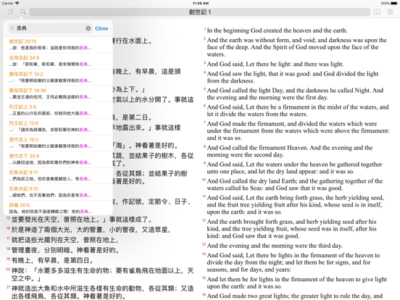Open search result 詩篇 30:5
Viewport: 400px width, 300px height.
point(58,208)
